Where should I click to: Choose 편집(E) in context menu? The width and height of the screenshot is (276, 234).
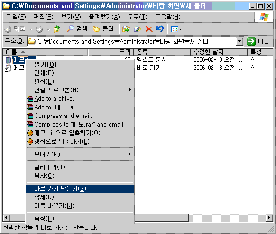point(80,81)
